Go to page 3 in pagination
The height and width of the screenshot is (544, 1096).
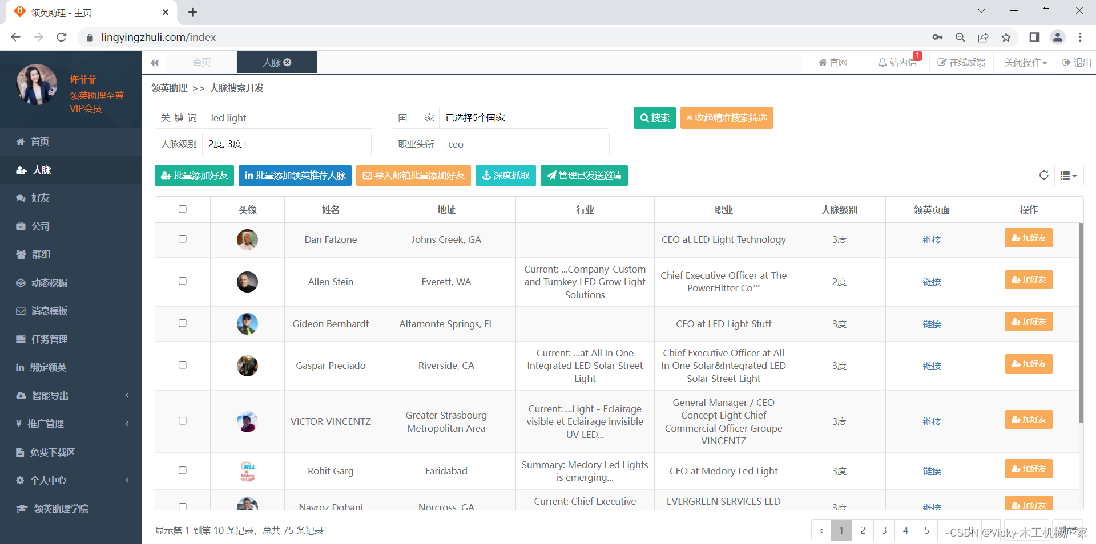pyautogui.click(x=884, y=530)
